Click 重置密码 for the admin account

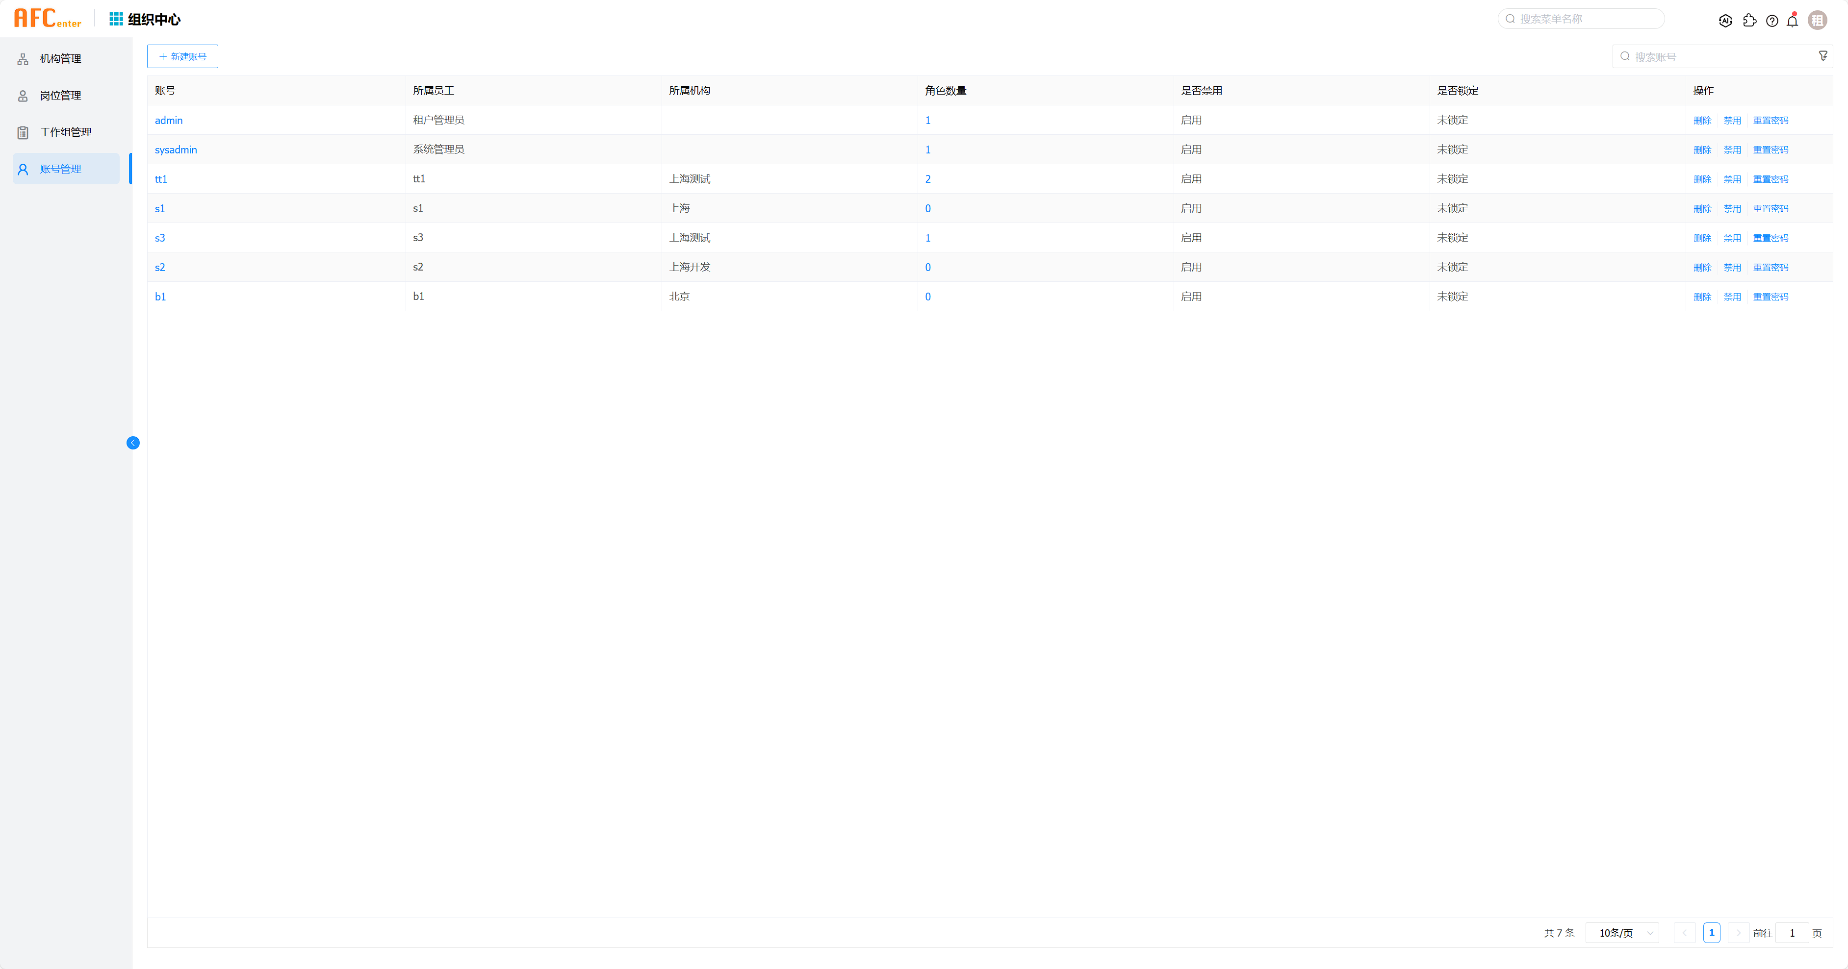(1770, 121)
